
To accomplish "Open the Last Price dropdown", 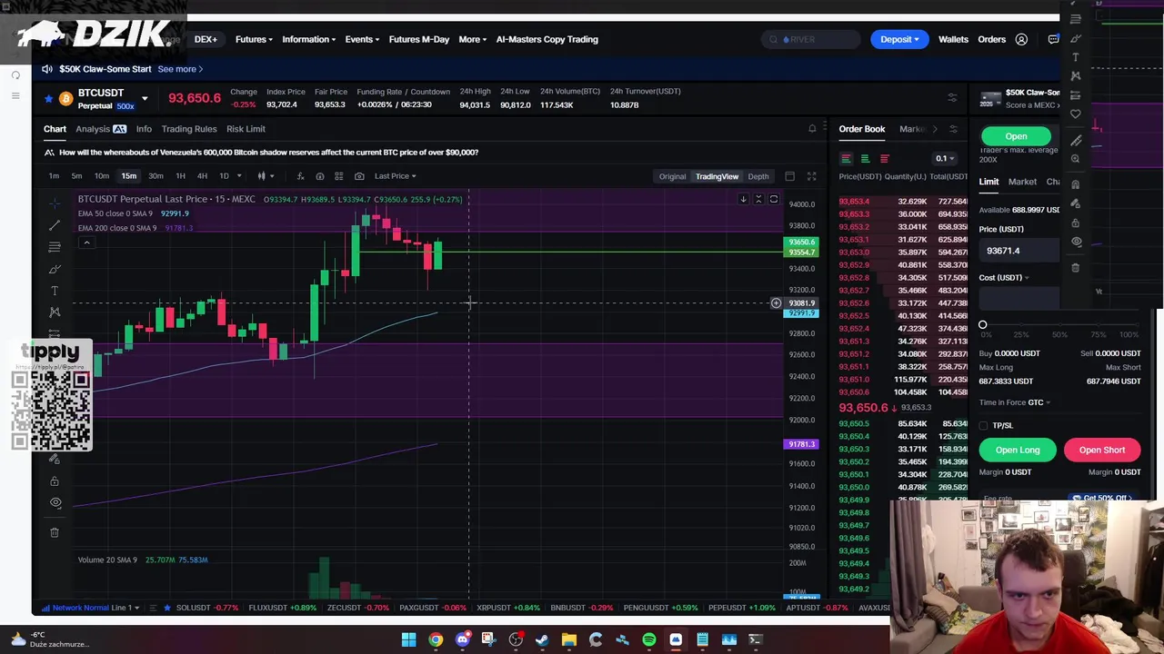I will (x=395, y=176).
